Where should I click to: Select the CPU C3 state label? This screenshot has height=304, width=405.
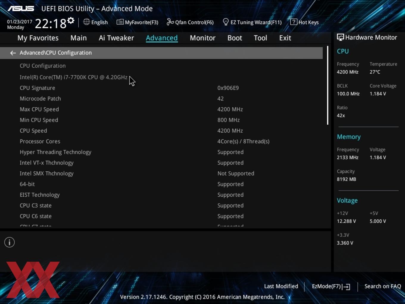click(x=35, y=206)
